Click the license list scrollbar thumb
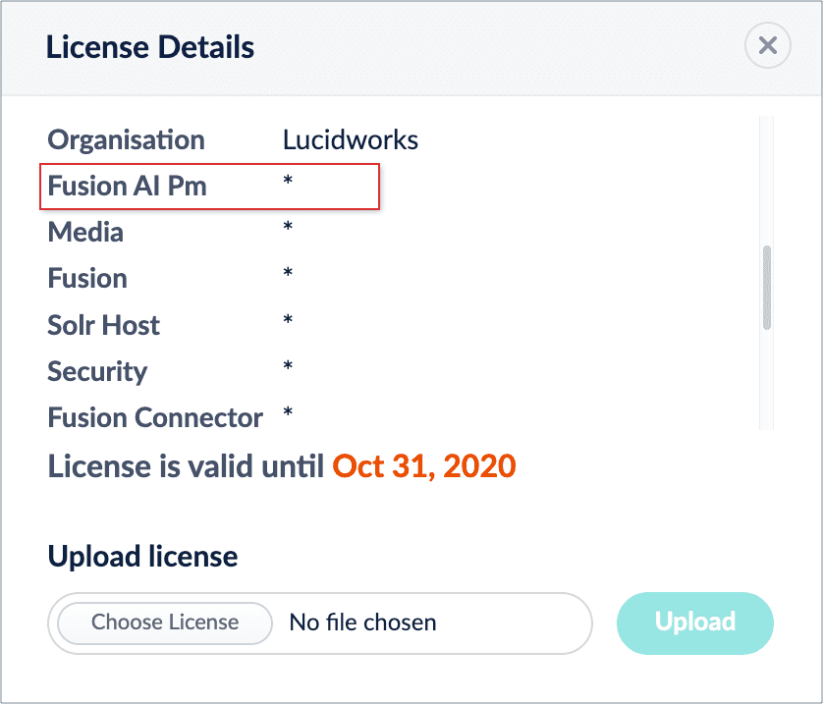The width and height of the screenshot is (823, 704). [x=767, y=288]
